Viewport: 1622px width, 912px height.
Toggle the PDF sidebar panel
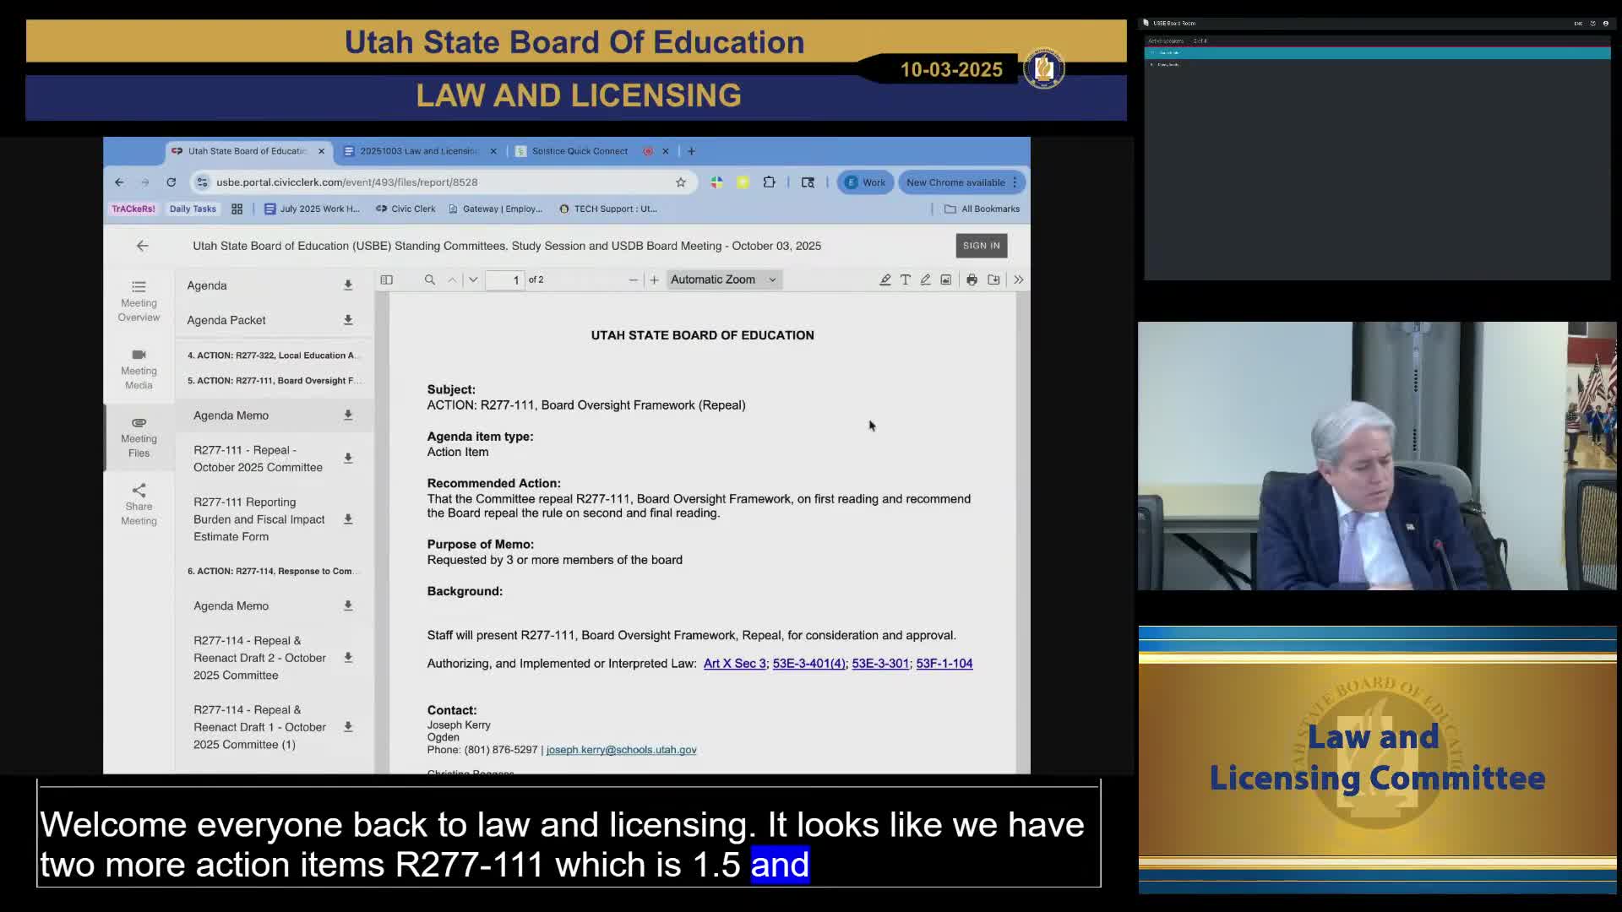pyautogui.click(x=386, y=280)
